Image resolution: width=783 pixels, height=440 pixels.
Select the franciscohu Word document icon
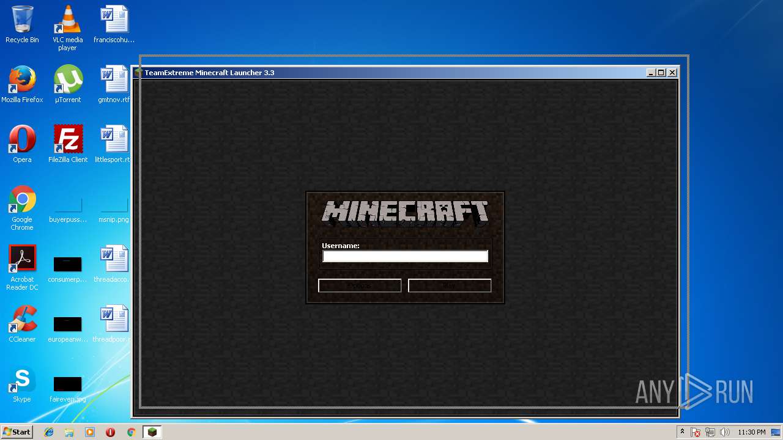coord(114,24)
